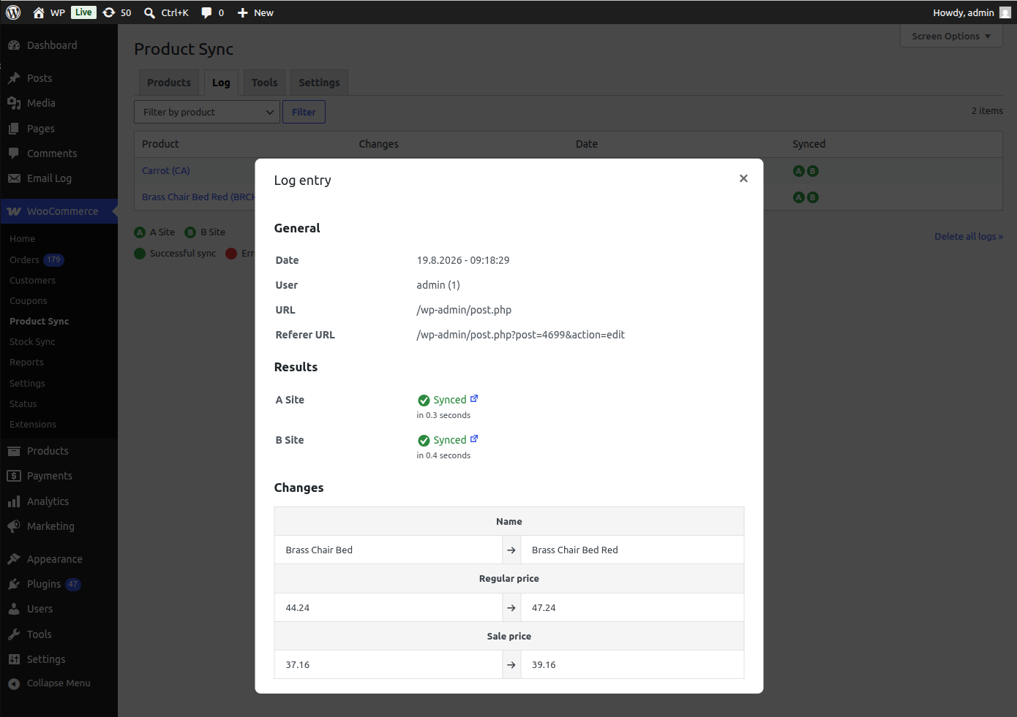This screenshot has height=717, width=1017.
Task: Open the Howdy, admin user menu
Action: (x=972, y=12)
